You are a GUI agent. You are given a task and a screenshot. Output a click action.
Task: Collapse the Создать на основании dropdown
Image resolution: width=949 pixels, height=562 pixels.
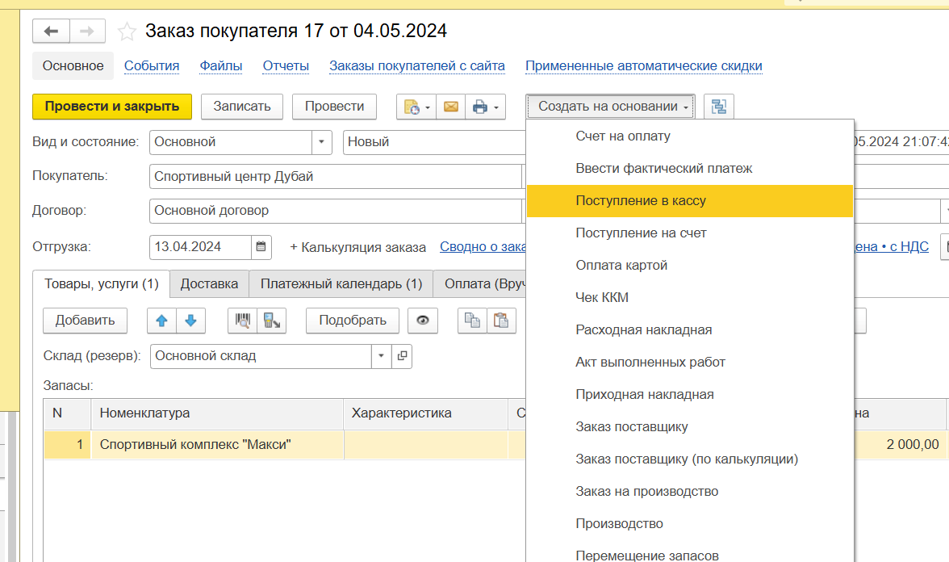(610, 107)
